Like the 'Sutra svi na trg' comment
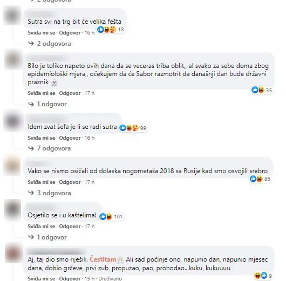This screenshot has height=281, width=286. click(x=41, y=33)
